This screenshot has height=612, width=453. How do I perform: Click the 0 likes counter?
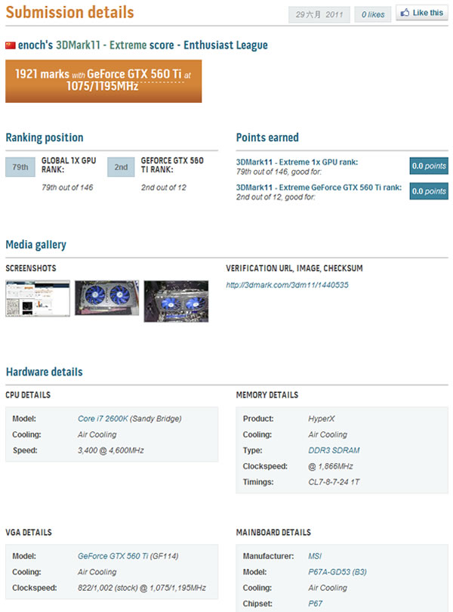(373, 15)
